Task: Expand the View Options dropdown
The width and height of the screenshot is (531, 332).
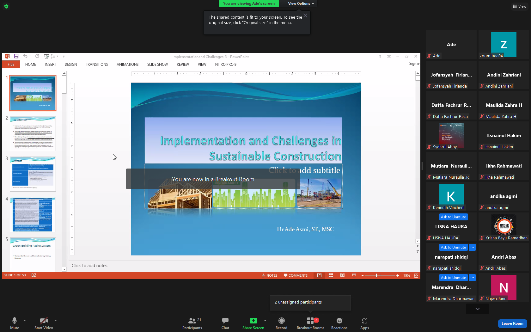Action: pyautogui.click(x=301, y=3)
